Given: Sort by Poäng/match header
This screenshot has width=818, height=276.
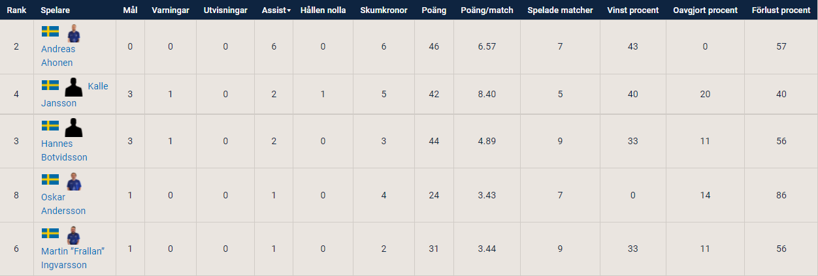Looking at the screenshot, I should (487, 10).
